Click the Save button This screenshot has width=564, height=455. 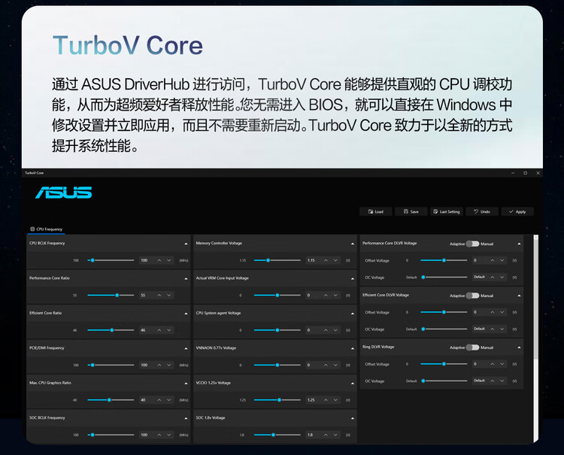[x=411, y=211]
